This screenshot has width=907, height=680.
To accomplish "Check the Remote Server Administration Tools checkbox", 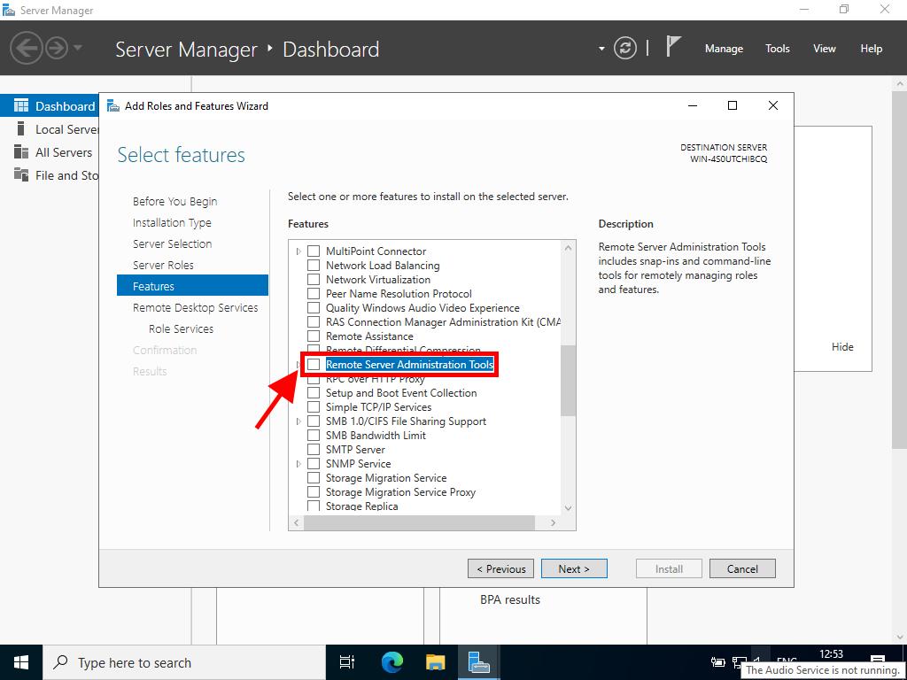I will [314, 365].
